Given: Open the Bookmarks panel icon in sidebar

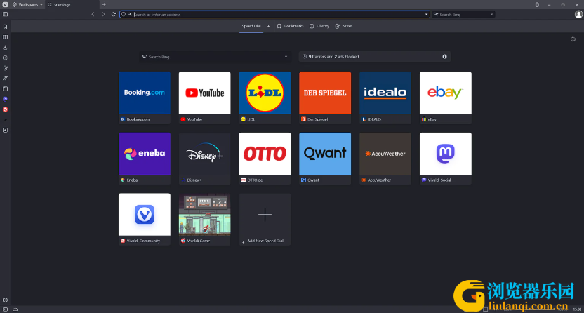Looking at the screenshot, I should coord(5,27).
